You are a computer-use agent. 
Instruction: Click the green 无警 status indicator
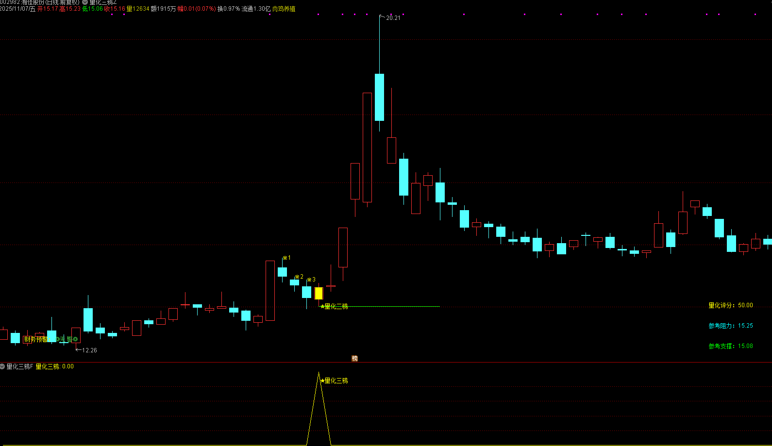click(x=67, y=339)
